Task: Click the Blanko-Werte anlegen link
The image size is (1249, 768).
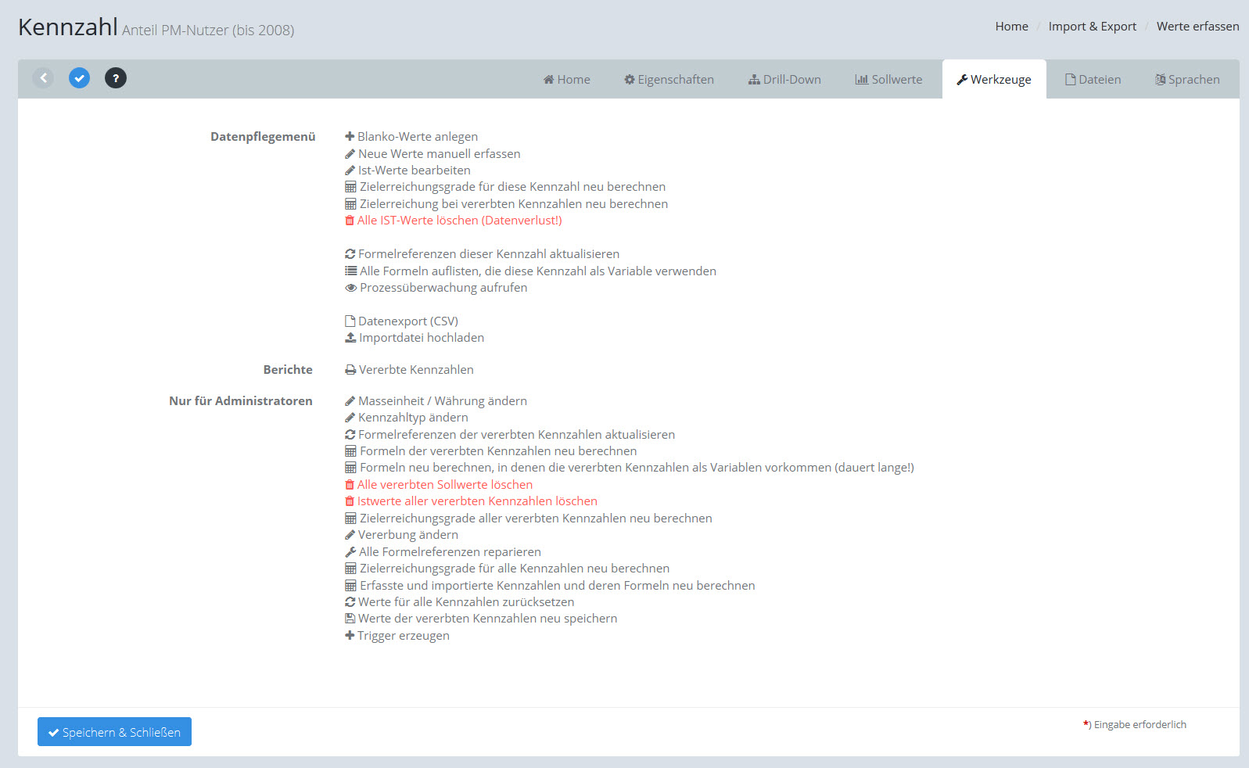Action: (417, 137)
